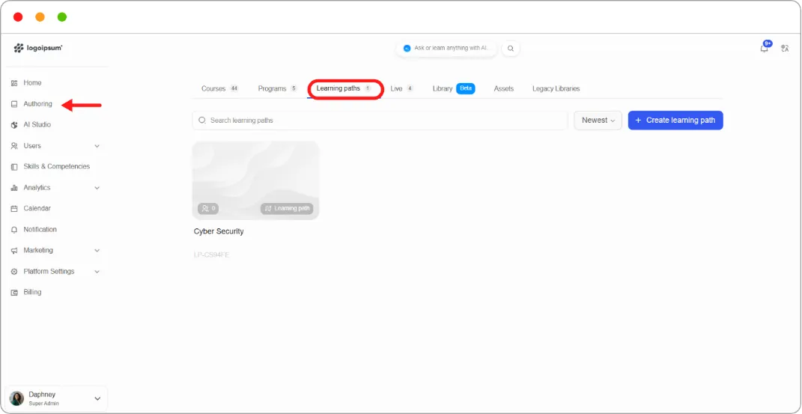The image size is (802, 414).
Task: Click the blue AI assistant icon
Action: (407, 48)
